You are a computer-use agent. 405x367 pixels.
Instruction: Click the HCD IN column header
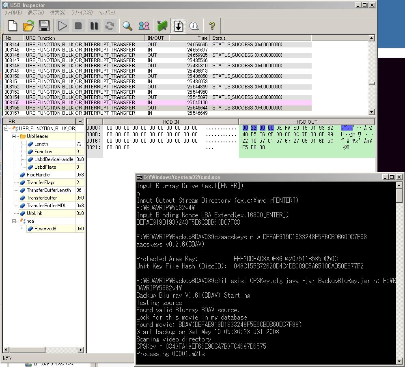coord(171,122)
